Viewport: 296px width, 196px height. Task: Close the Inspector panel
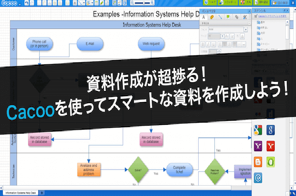(x=250, y=11)
